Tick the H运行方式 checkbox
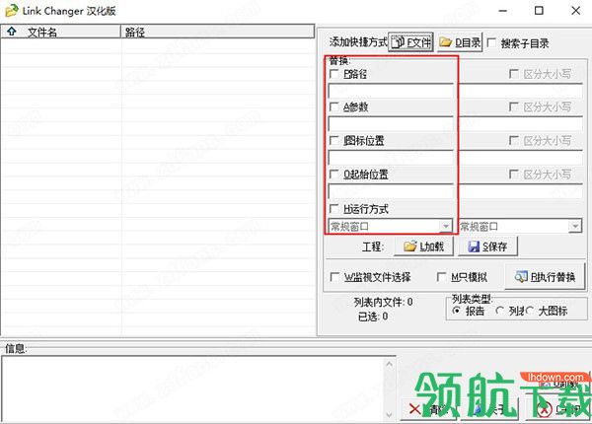 pos(334,209)
